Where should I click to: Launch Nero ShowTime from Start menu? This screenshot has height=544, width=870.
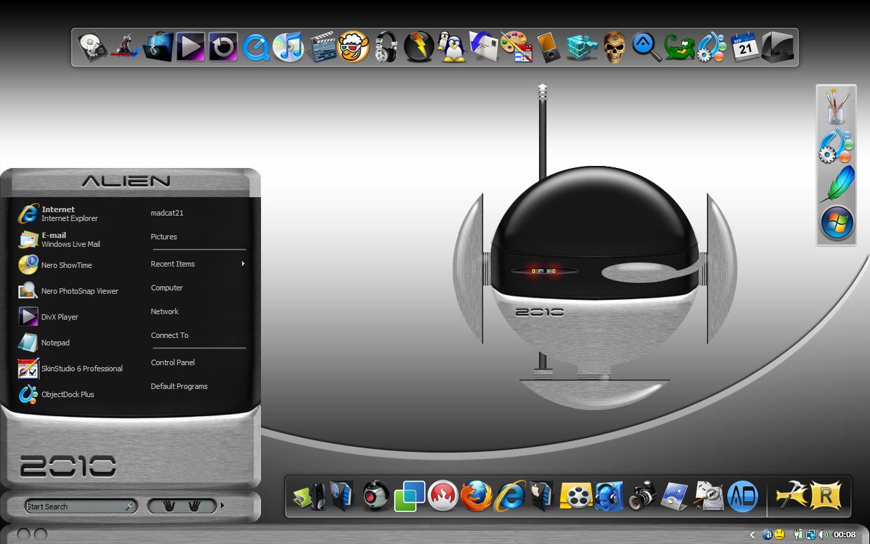coord(56,265)
